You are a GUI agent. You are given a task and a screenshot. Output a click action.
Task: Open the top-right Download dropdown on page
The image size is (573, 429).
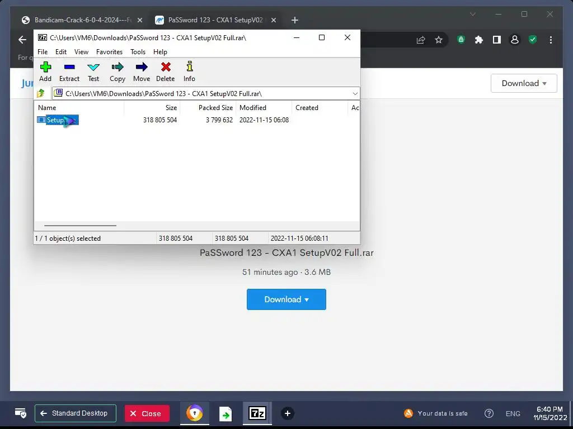click(x=524, y=83)
